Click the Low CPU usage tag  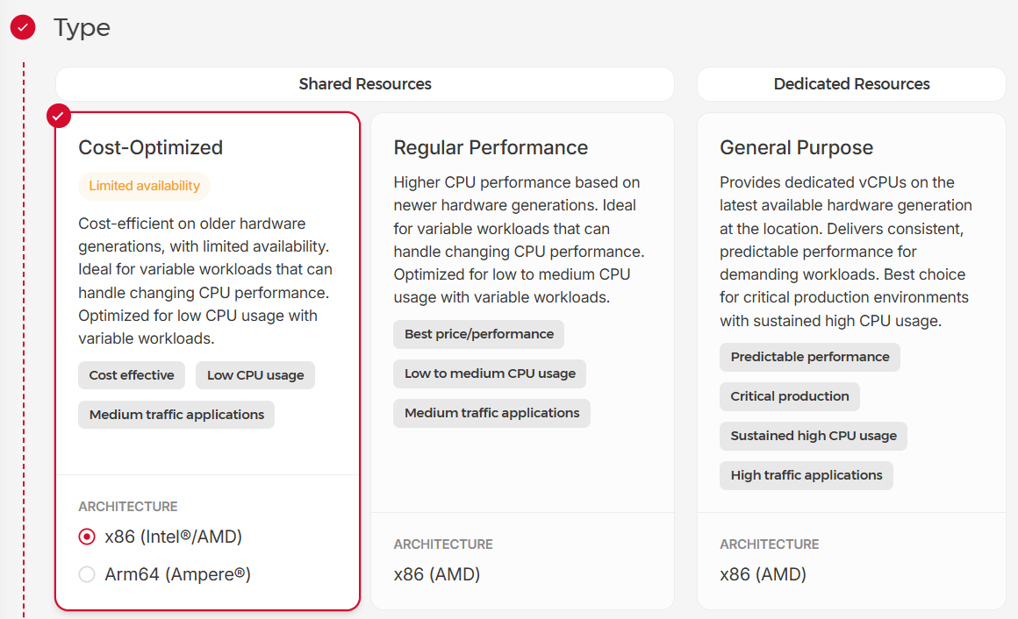(x=255, y=375)
